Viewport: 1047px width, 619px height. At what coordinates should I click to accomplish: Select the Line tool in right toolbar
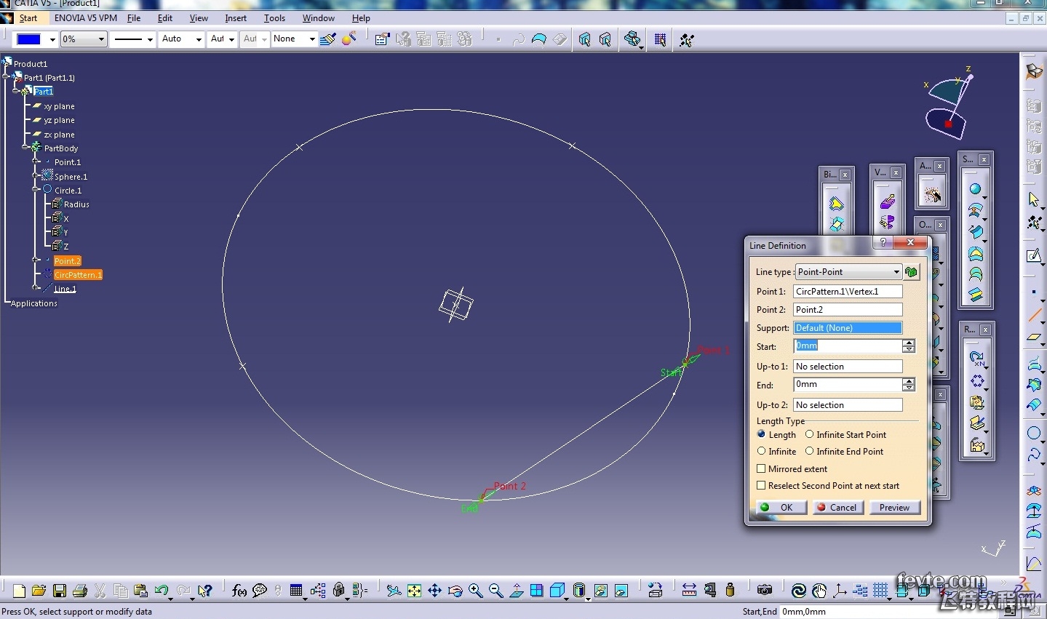pos(1034,316)
